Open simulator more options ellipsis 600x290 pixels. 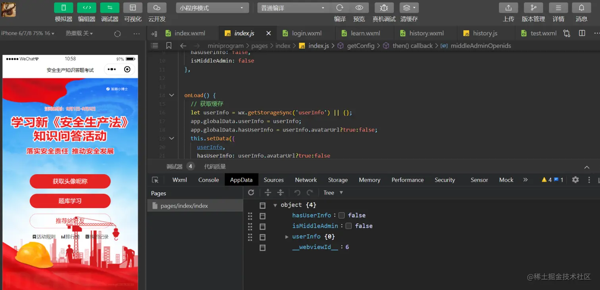[x=137, y=34]
